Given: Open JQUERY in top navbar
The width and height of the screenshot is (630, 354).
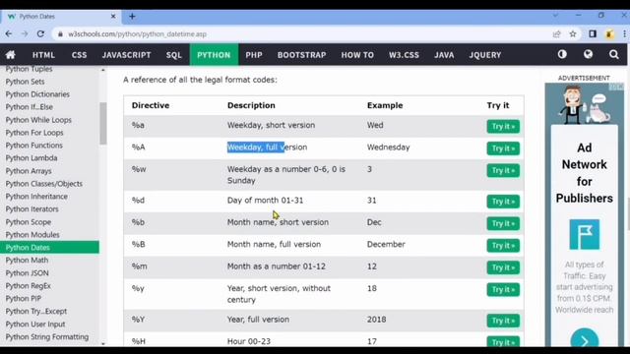Looking at the screenshot, I should tap(485, 55).
